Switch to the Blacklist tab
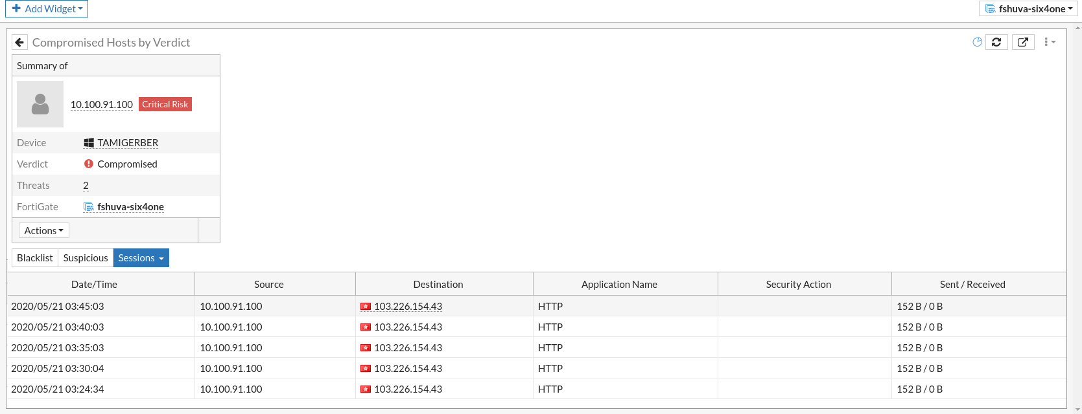Image resolution: width=1082 pixels, height=414 pixels. tap(35, 258)
